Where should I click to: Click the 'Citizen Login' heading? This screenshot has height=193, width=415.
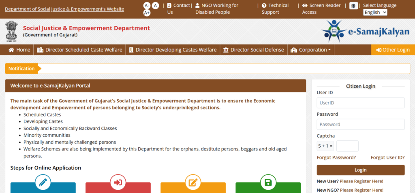pos(360,86)
